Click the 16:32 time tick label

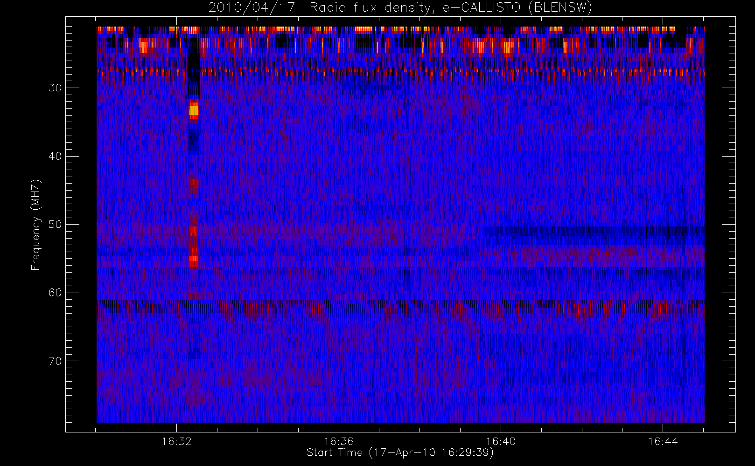tap(176, 441)
